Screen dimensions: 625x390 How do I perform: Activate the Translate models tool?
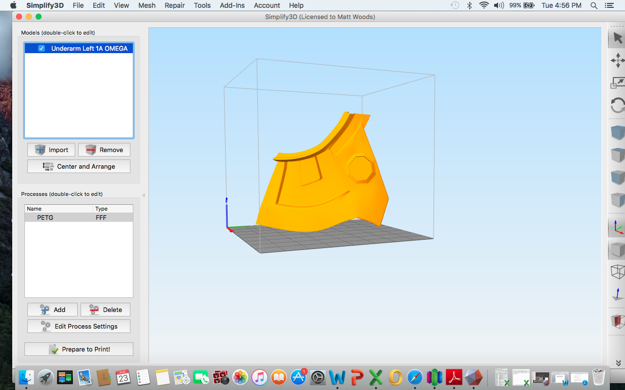pyautogui.click(x=618, y=61)
